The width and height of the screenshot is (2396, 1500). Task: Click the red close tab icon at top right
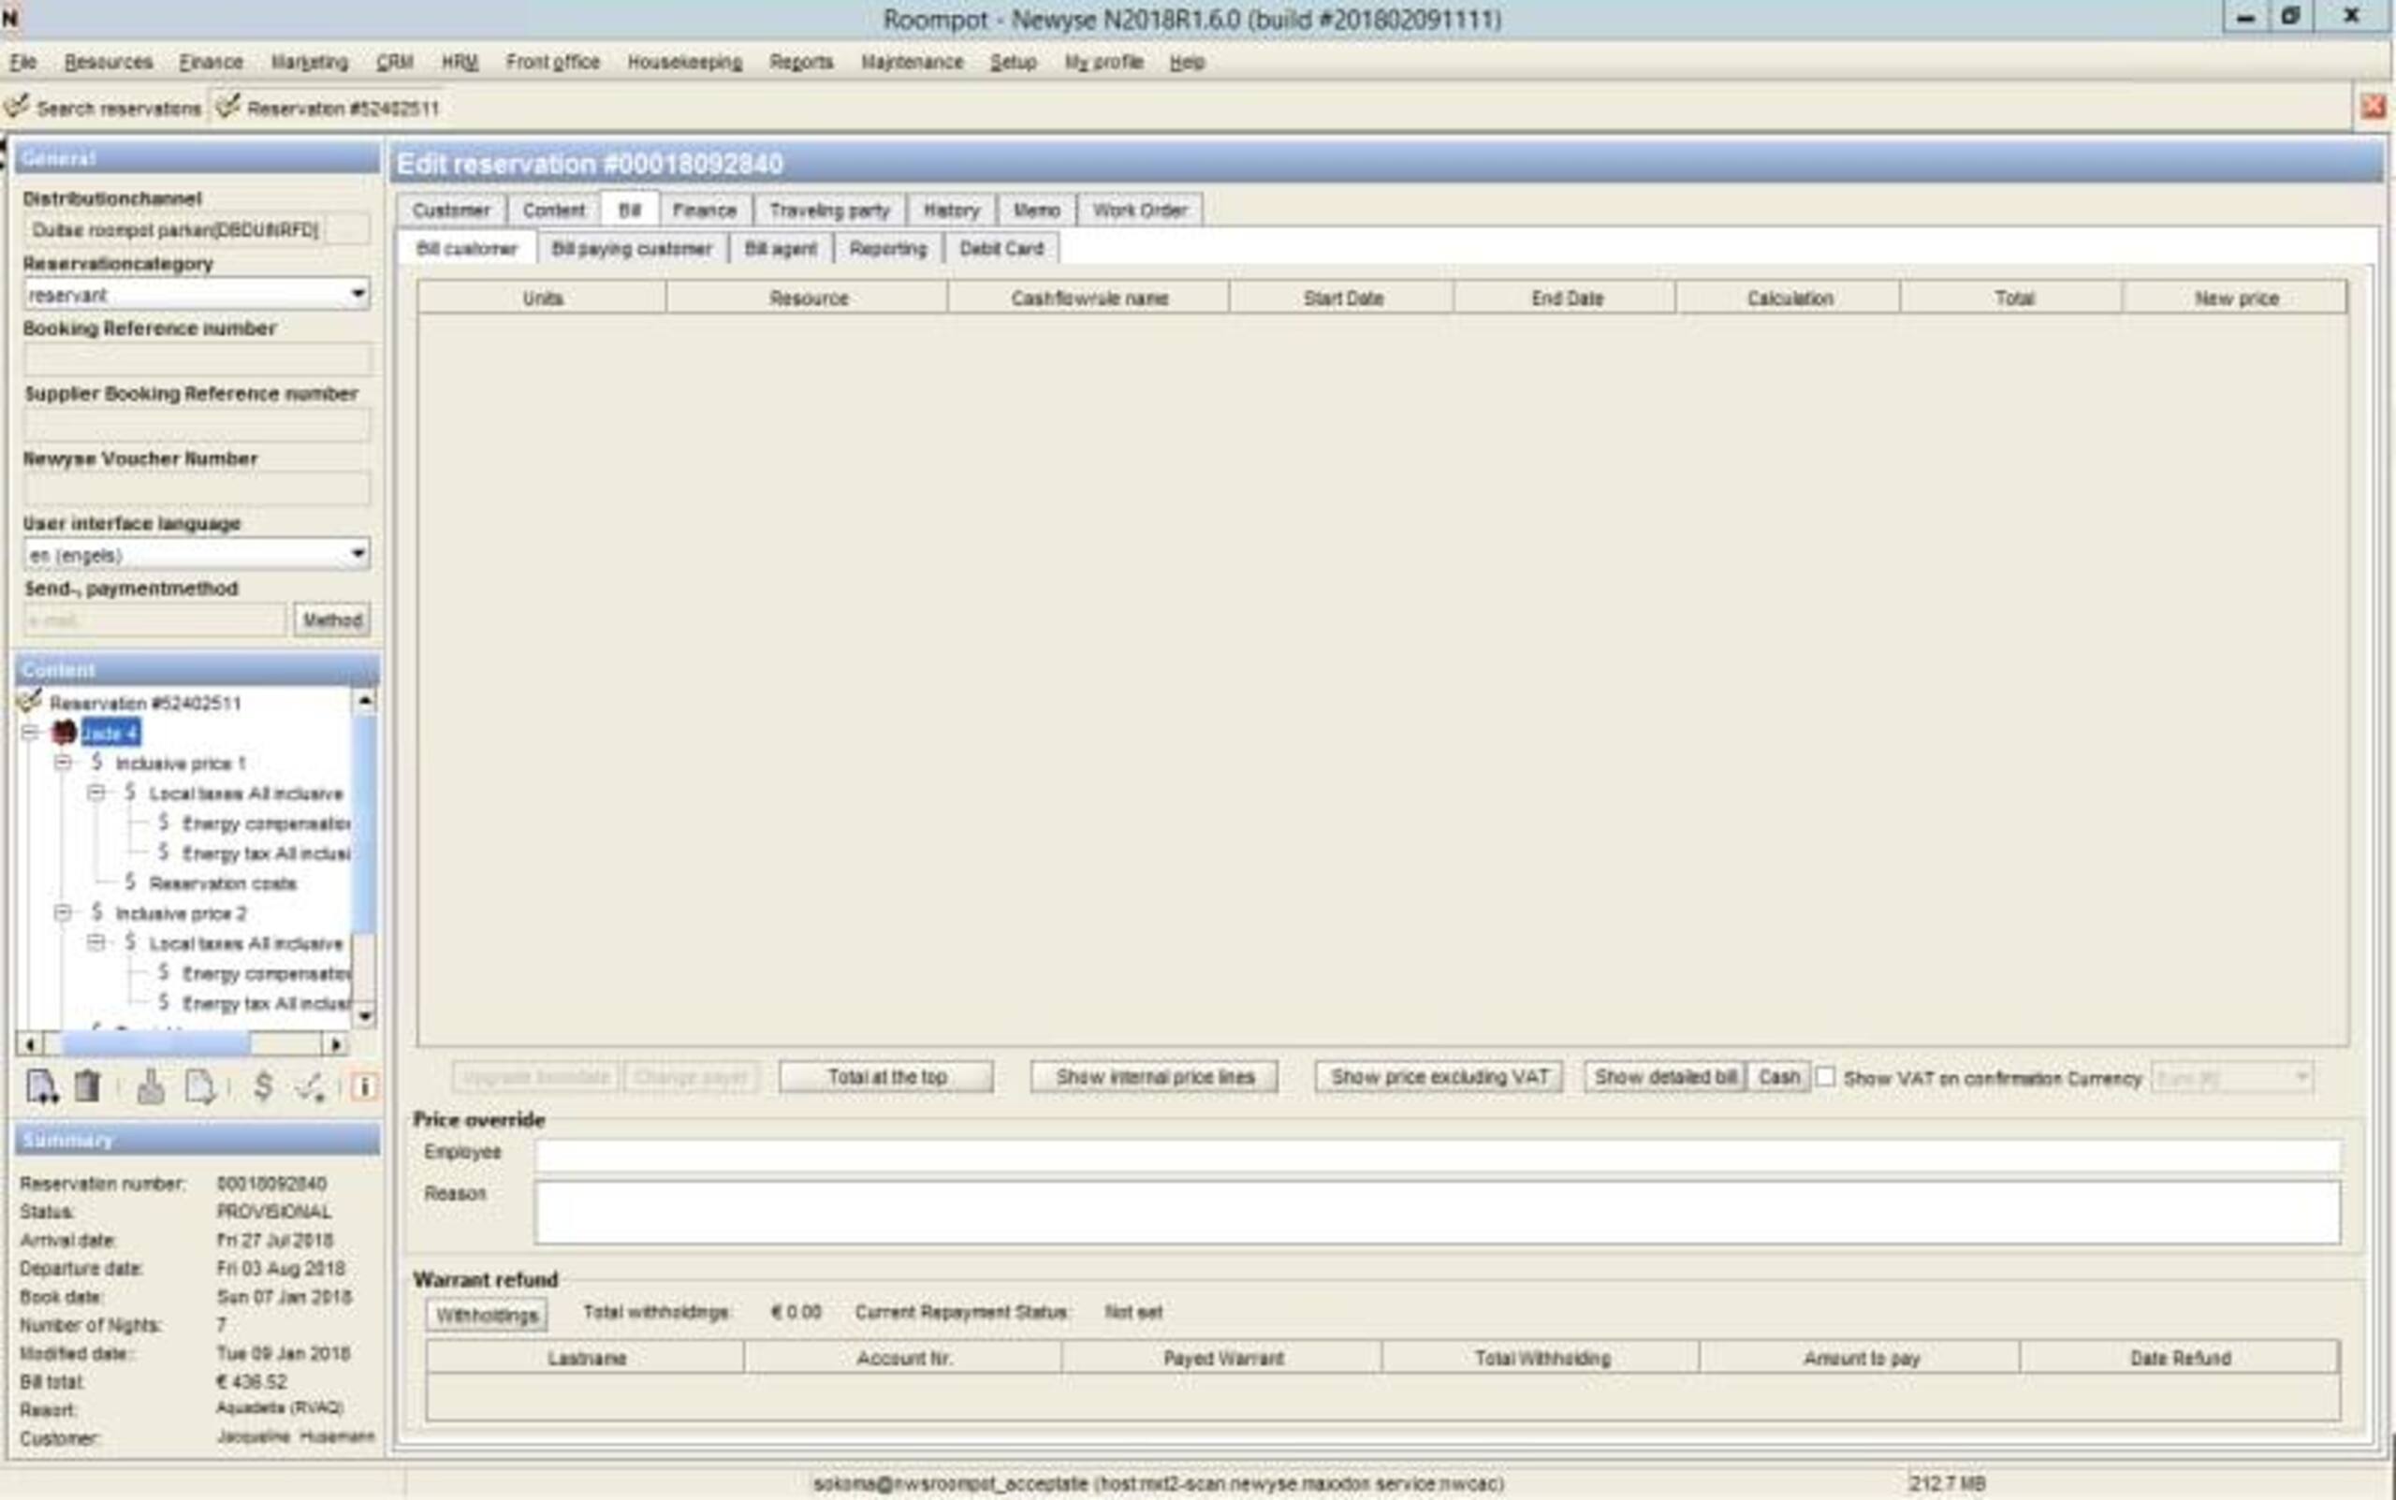[2373, 106]
